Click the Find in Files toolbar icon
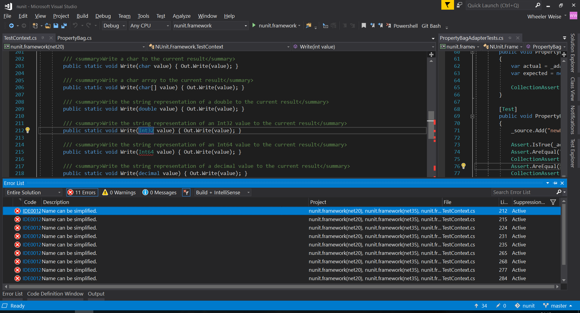The height and width of the screenshot is (313, 580). (309, 26)
